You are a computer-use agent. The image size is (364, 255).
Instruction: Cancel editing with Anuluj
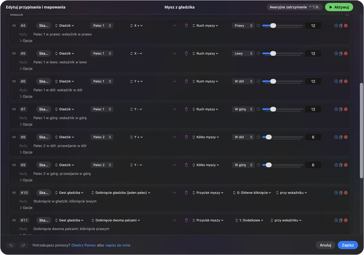coord(326,245)
